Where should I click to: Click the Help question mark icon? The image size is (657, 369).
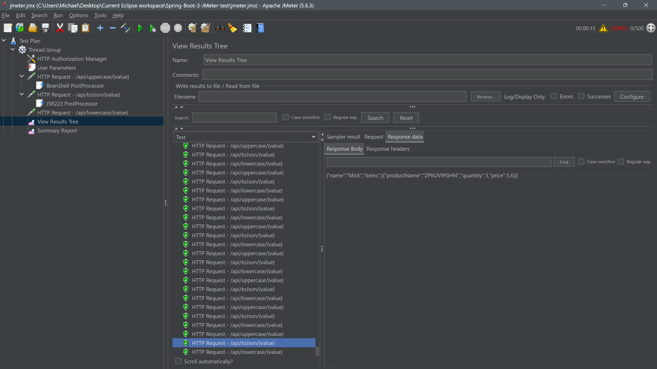point(260,28)
